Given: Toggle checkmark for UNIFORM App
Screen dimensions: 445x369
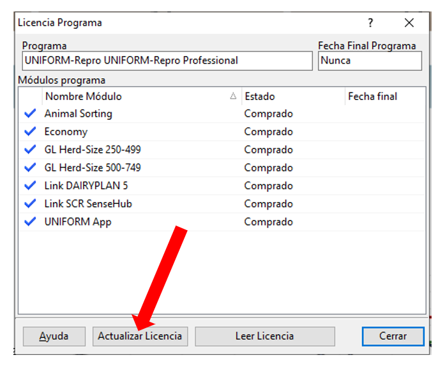Looking at the screenshot, I should [30, 222].
